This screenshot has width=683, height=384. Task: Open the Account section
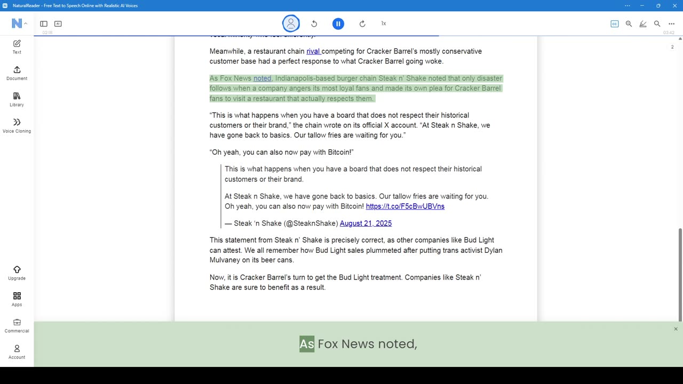click(x=17, y=352)
